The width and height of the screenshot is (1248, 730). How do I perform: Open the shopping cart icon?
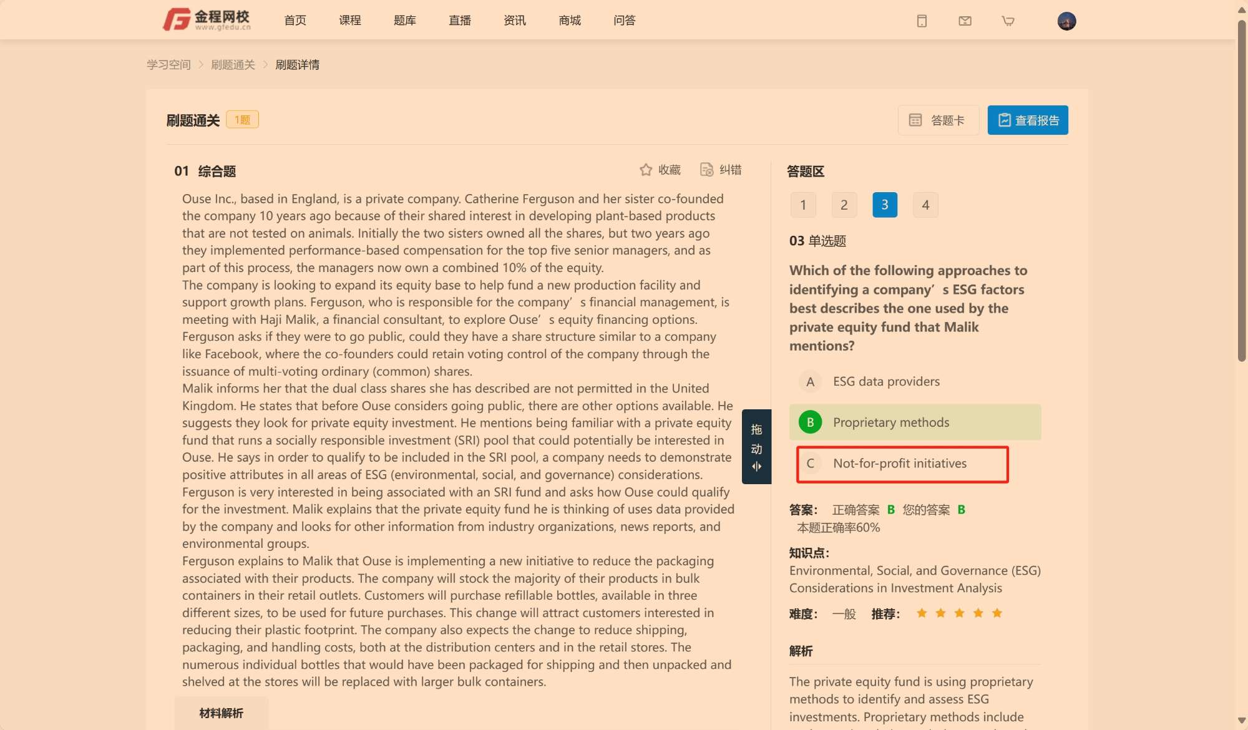1008,21
